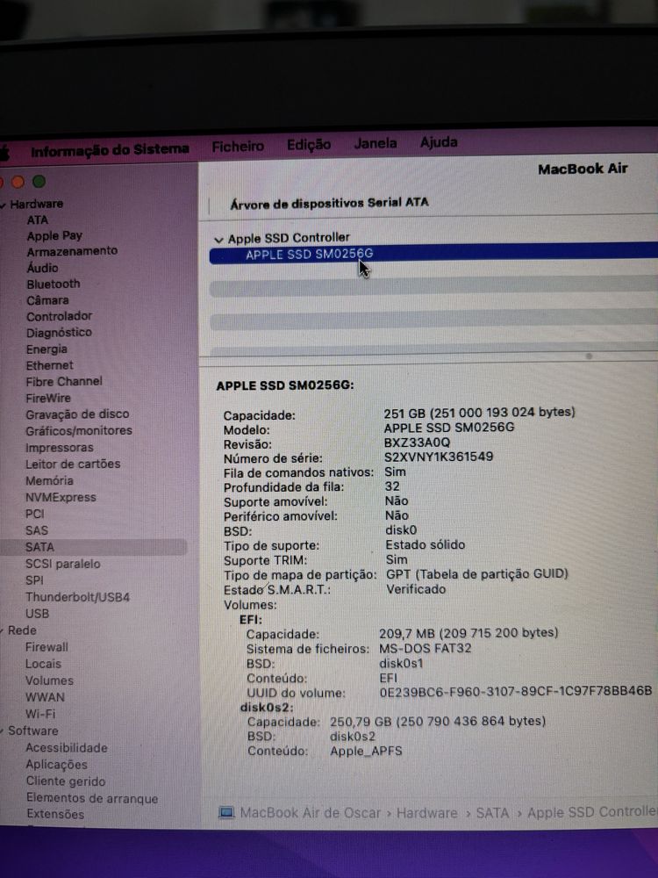Click Hardware in the bottom path bar
Screen dimensions: 658x878
click(426, 812)
